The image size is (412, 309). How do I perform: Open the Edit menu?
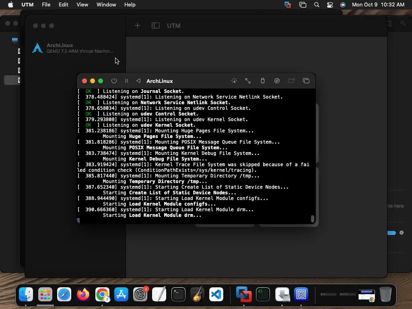pyautogui.click(x=63, y=5)
